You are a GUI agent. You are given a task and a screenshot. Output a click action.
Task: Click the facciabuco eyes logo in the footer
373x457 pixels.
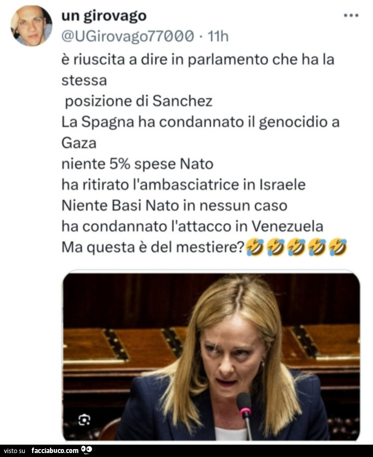87,449
